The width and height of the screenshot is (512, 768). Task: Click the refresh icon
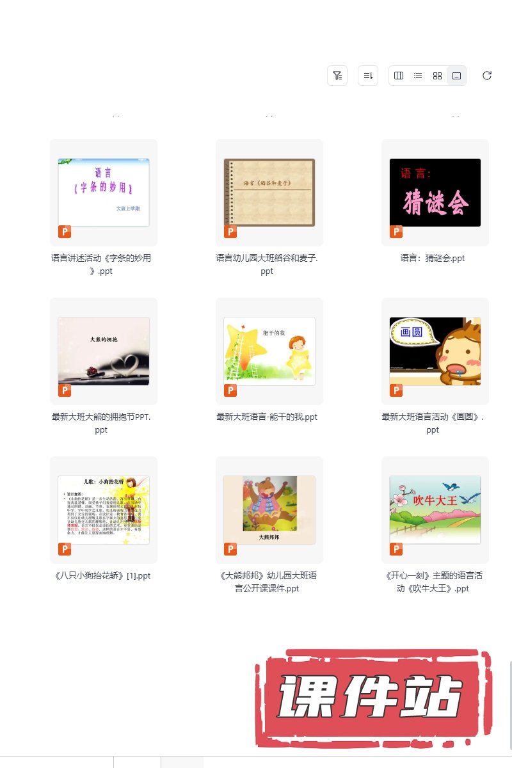click(487, 76)
